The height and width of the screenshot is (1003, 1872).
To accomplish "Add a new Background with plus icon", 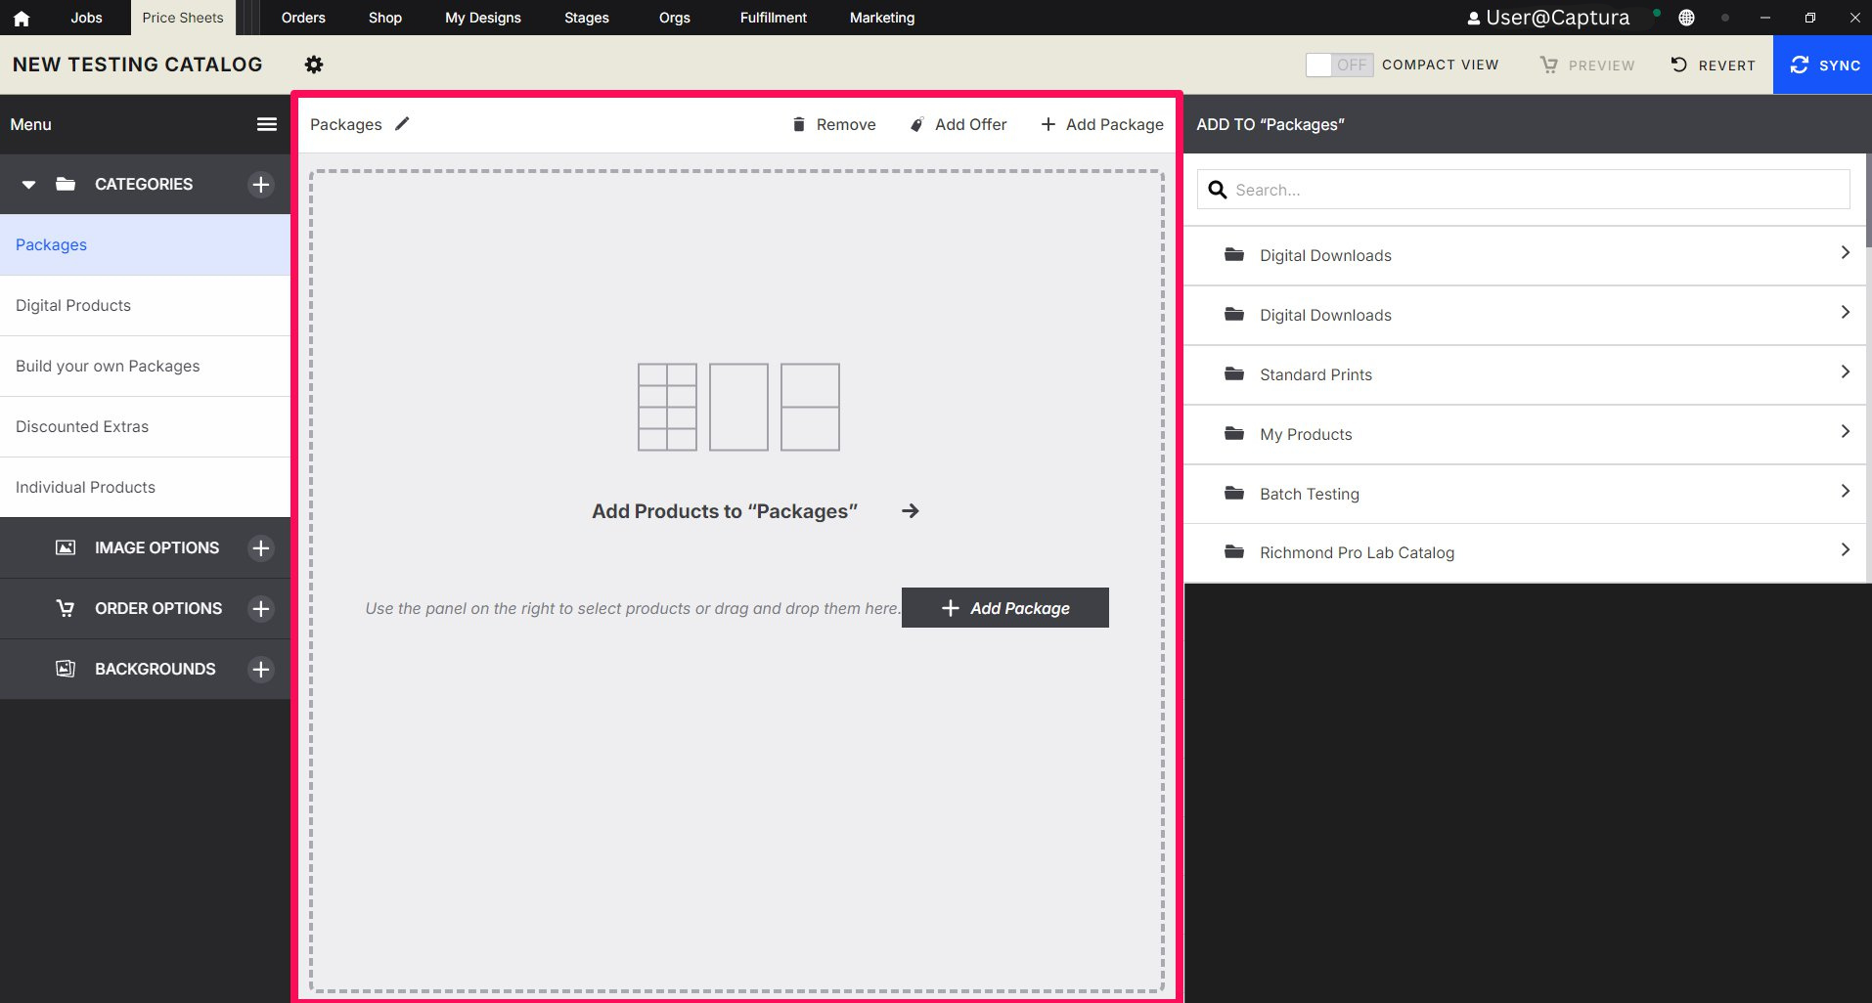I will pos(261,670).
